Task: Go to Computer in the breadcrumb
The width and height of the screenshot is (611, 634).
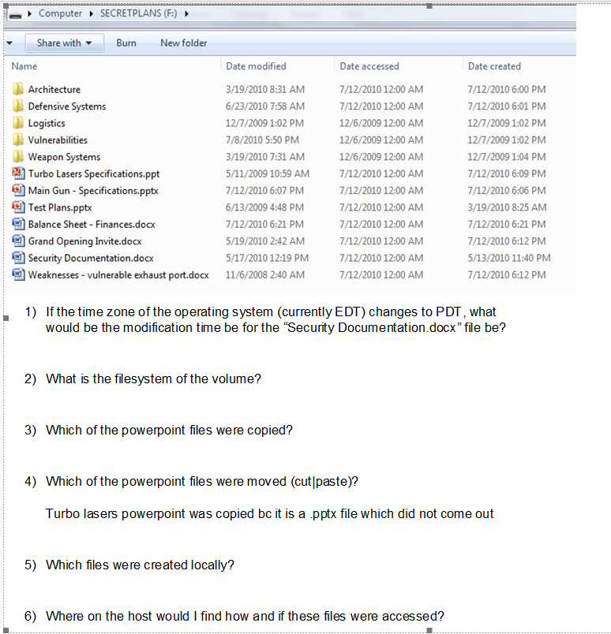Action: pyautogui.click(x=60, y=13)
